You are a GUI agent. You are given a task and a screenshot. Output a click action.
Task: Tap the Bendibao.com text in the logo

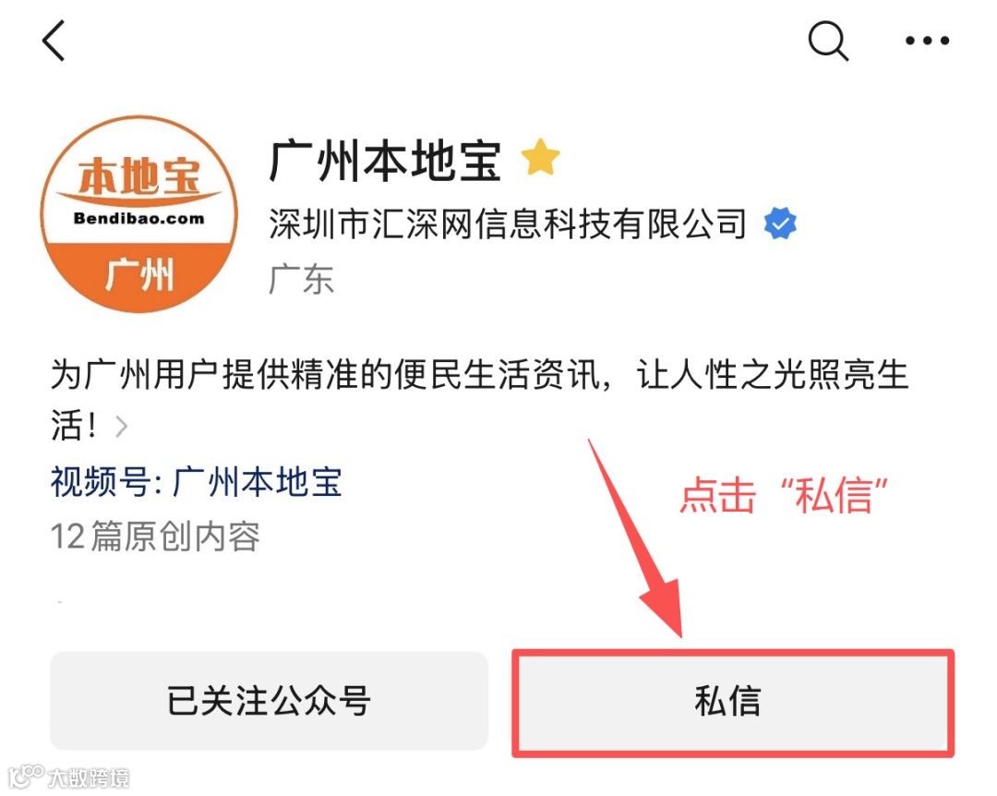click(139, 218)
